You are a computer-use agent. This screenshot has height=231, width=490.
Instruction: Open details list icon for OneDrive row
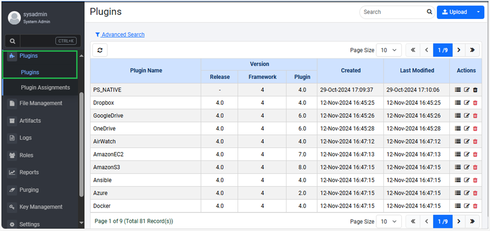[x=458, y=128]
